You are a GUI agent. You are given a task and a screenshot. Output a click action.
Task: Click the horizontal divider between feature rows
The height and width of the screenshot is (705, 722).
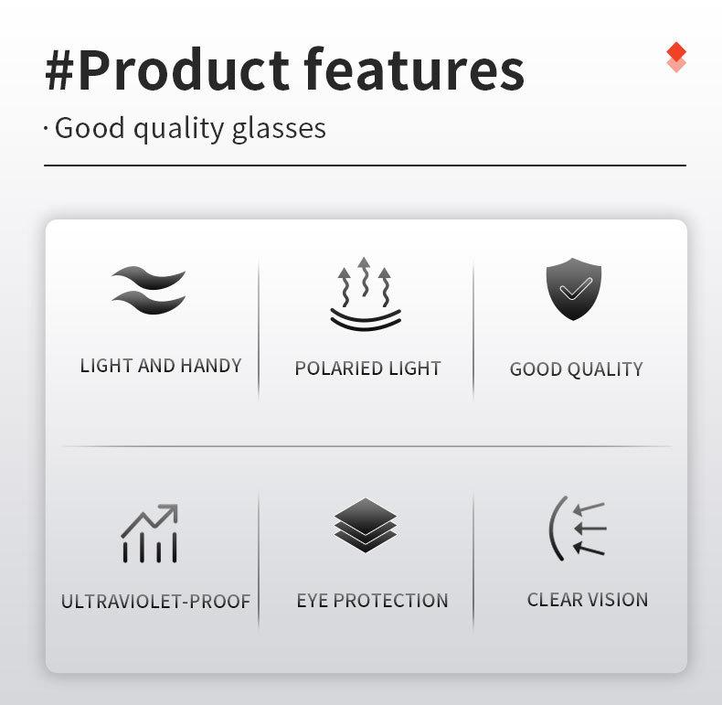click(x=366, y=446)
